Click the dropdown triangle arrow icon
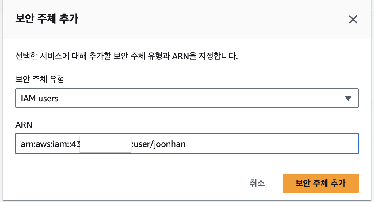The width and height of the screenshot is (374, 202). click(348, 98)
